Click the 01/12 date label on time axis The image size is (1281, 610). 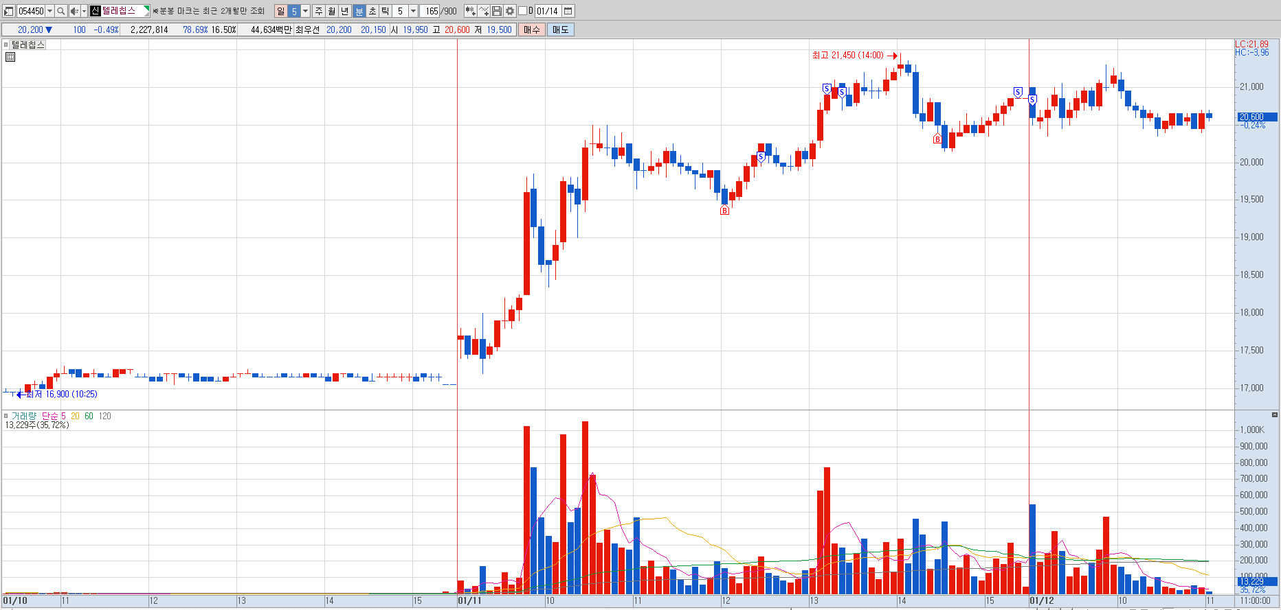(1042, 600)
